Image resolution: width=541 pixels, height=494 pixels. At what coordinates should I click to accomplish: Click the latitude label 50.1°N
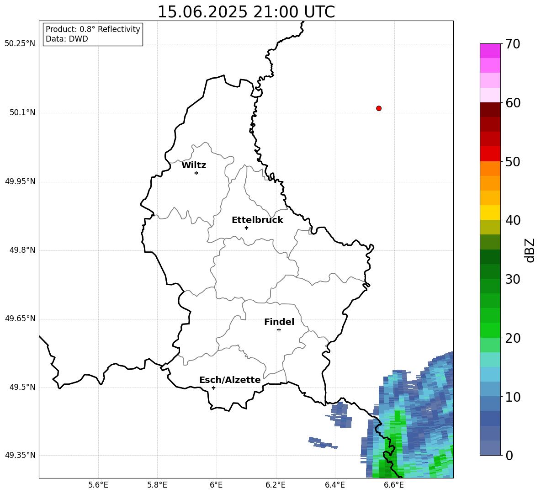tap(22, 112)
